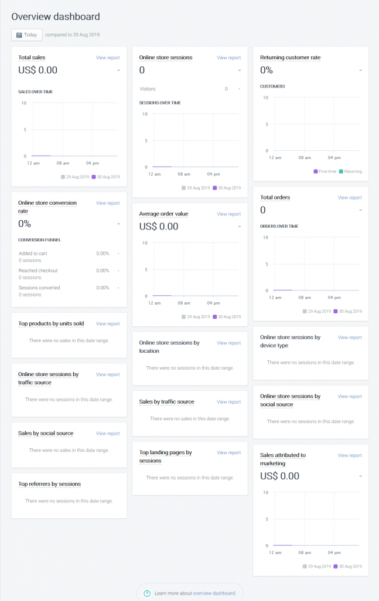The width and height of the screenshot is (379, 601).
Task: Click 29 Aug 2019 legend swatch in Total orders
Action: [305, 311]
